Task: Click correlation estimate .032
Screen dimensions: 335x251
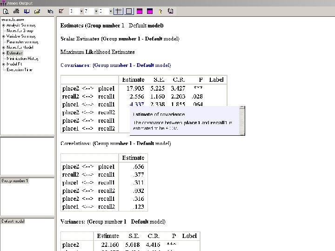Action: tap(139, 191)
